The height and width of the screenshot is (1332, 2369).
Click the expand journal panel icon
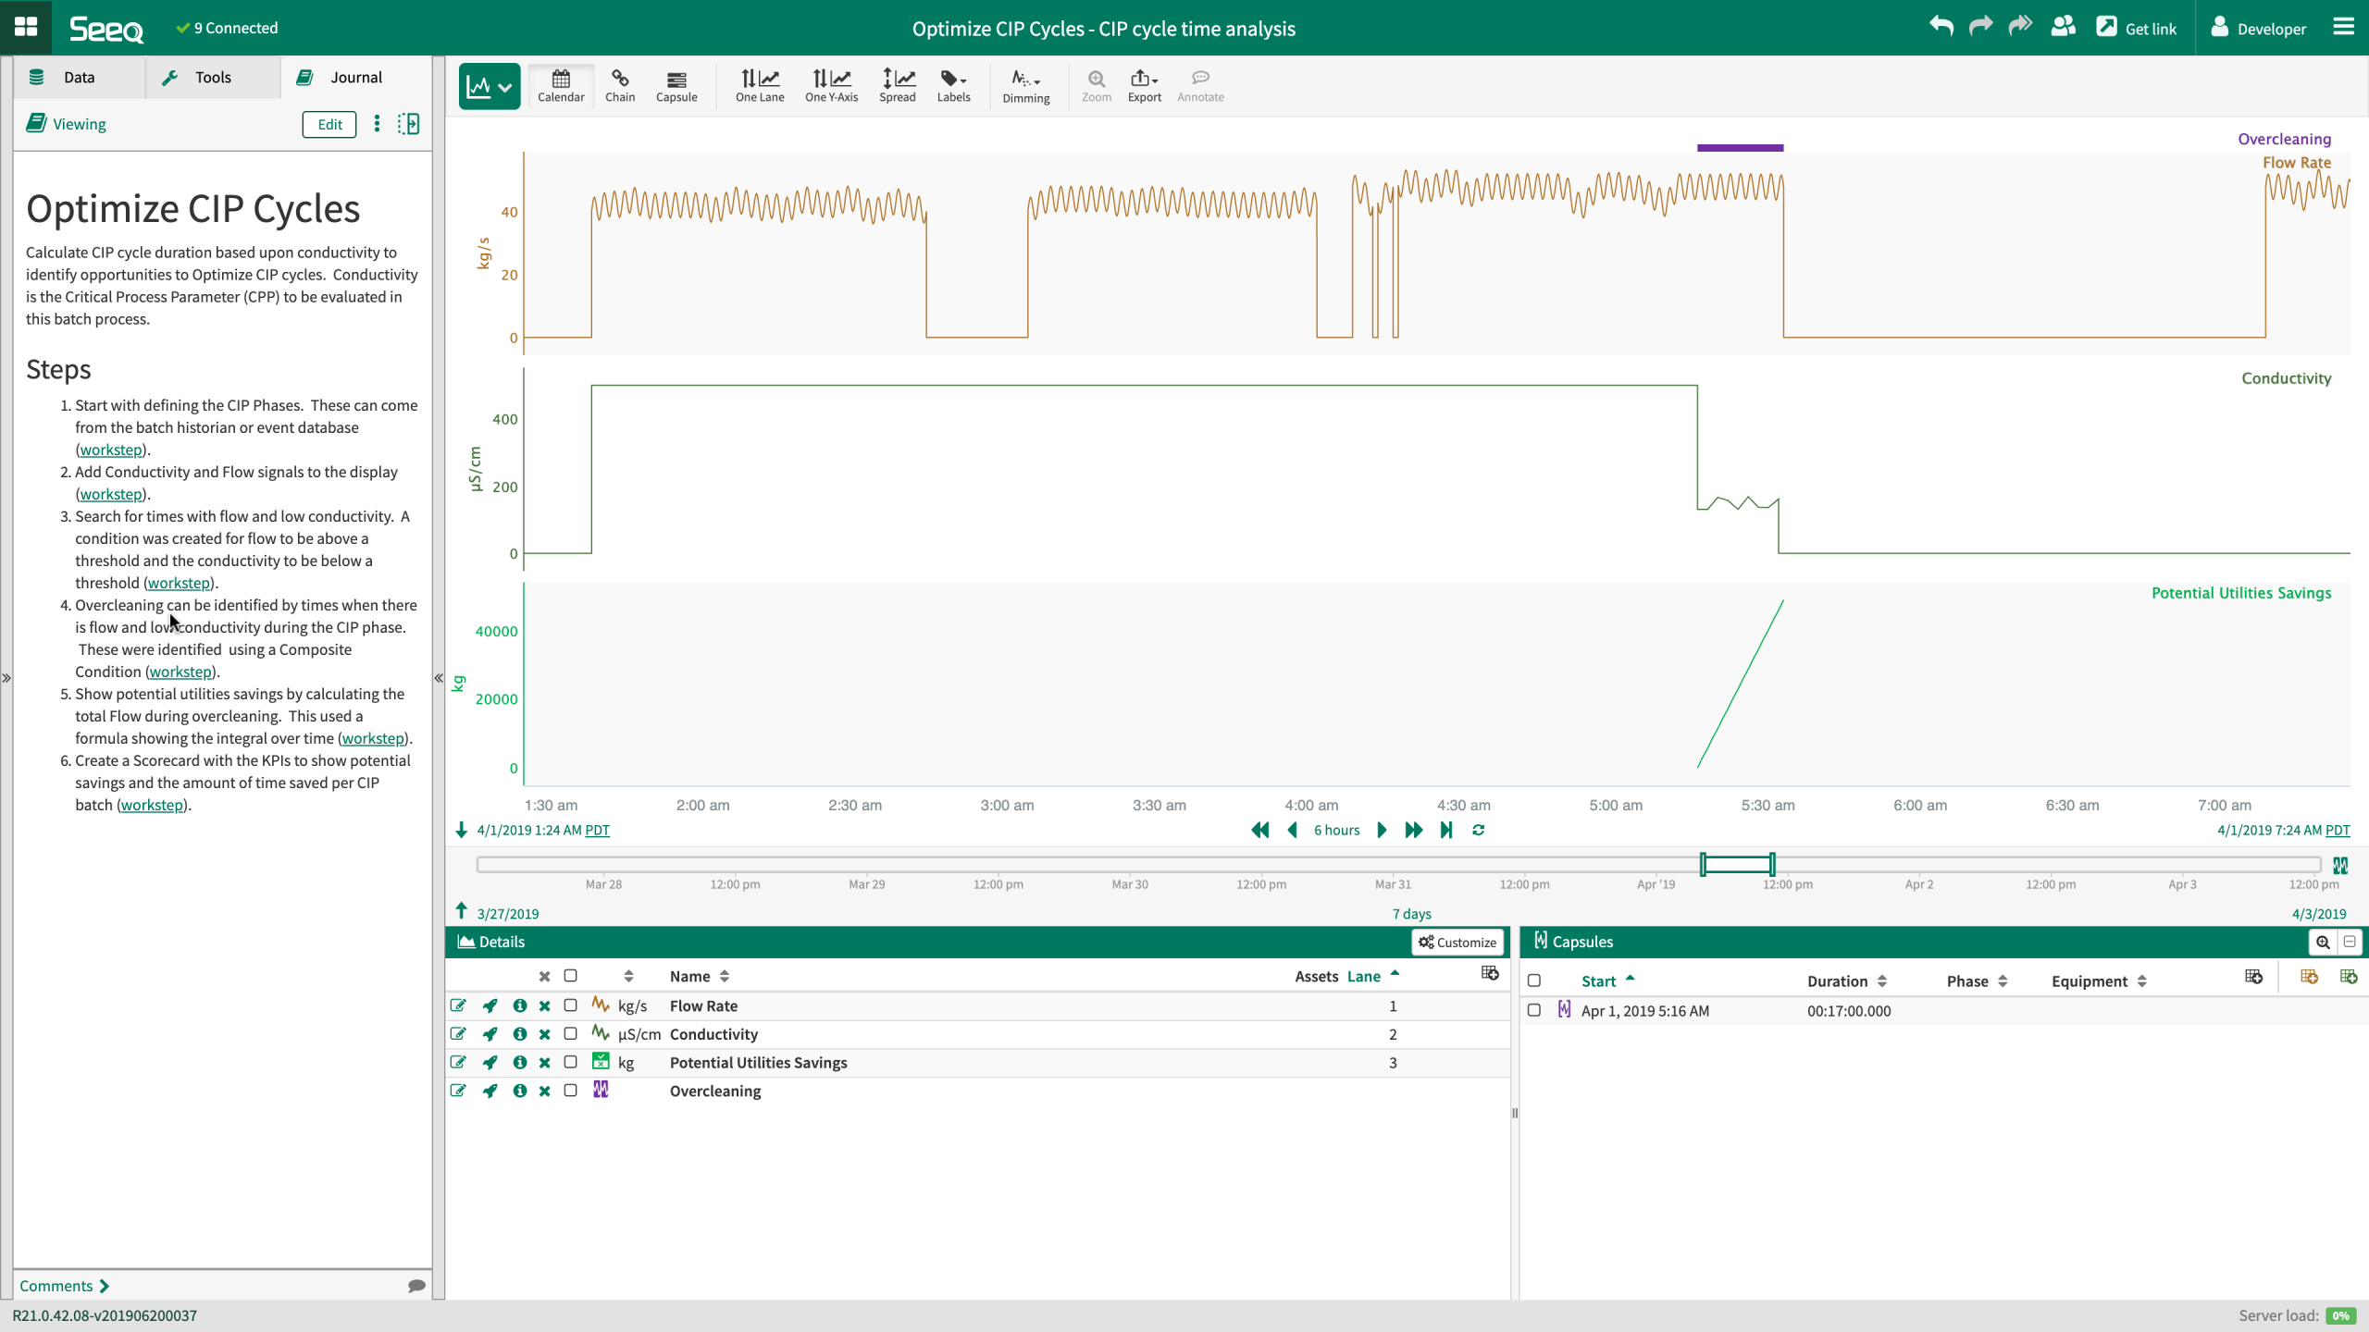coord(408,124)
